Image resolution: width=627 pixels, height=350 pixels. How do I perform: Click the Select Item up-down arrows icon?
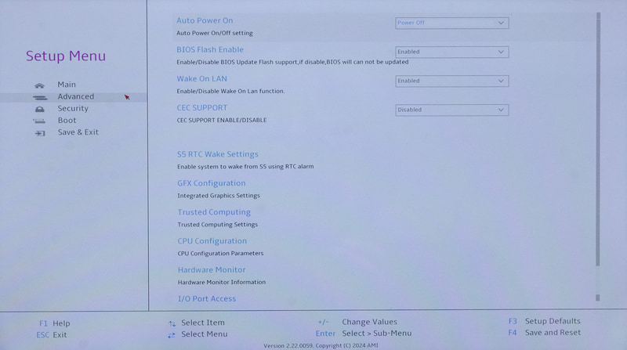point(172,323)
